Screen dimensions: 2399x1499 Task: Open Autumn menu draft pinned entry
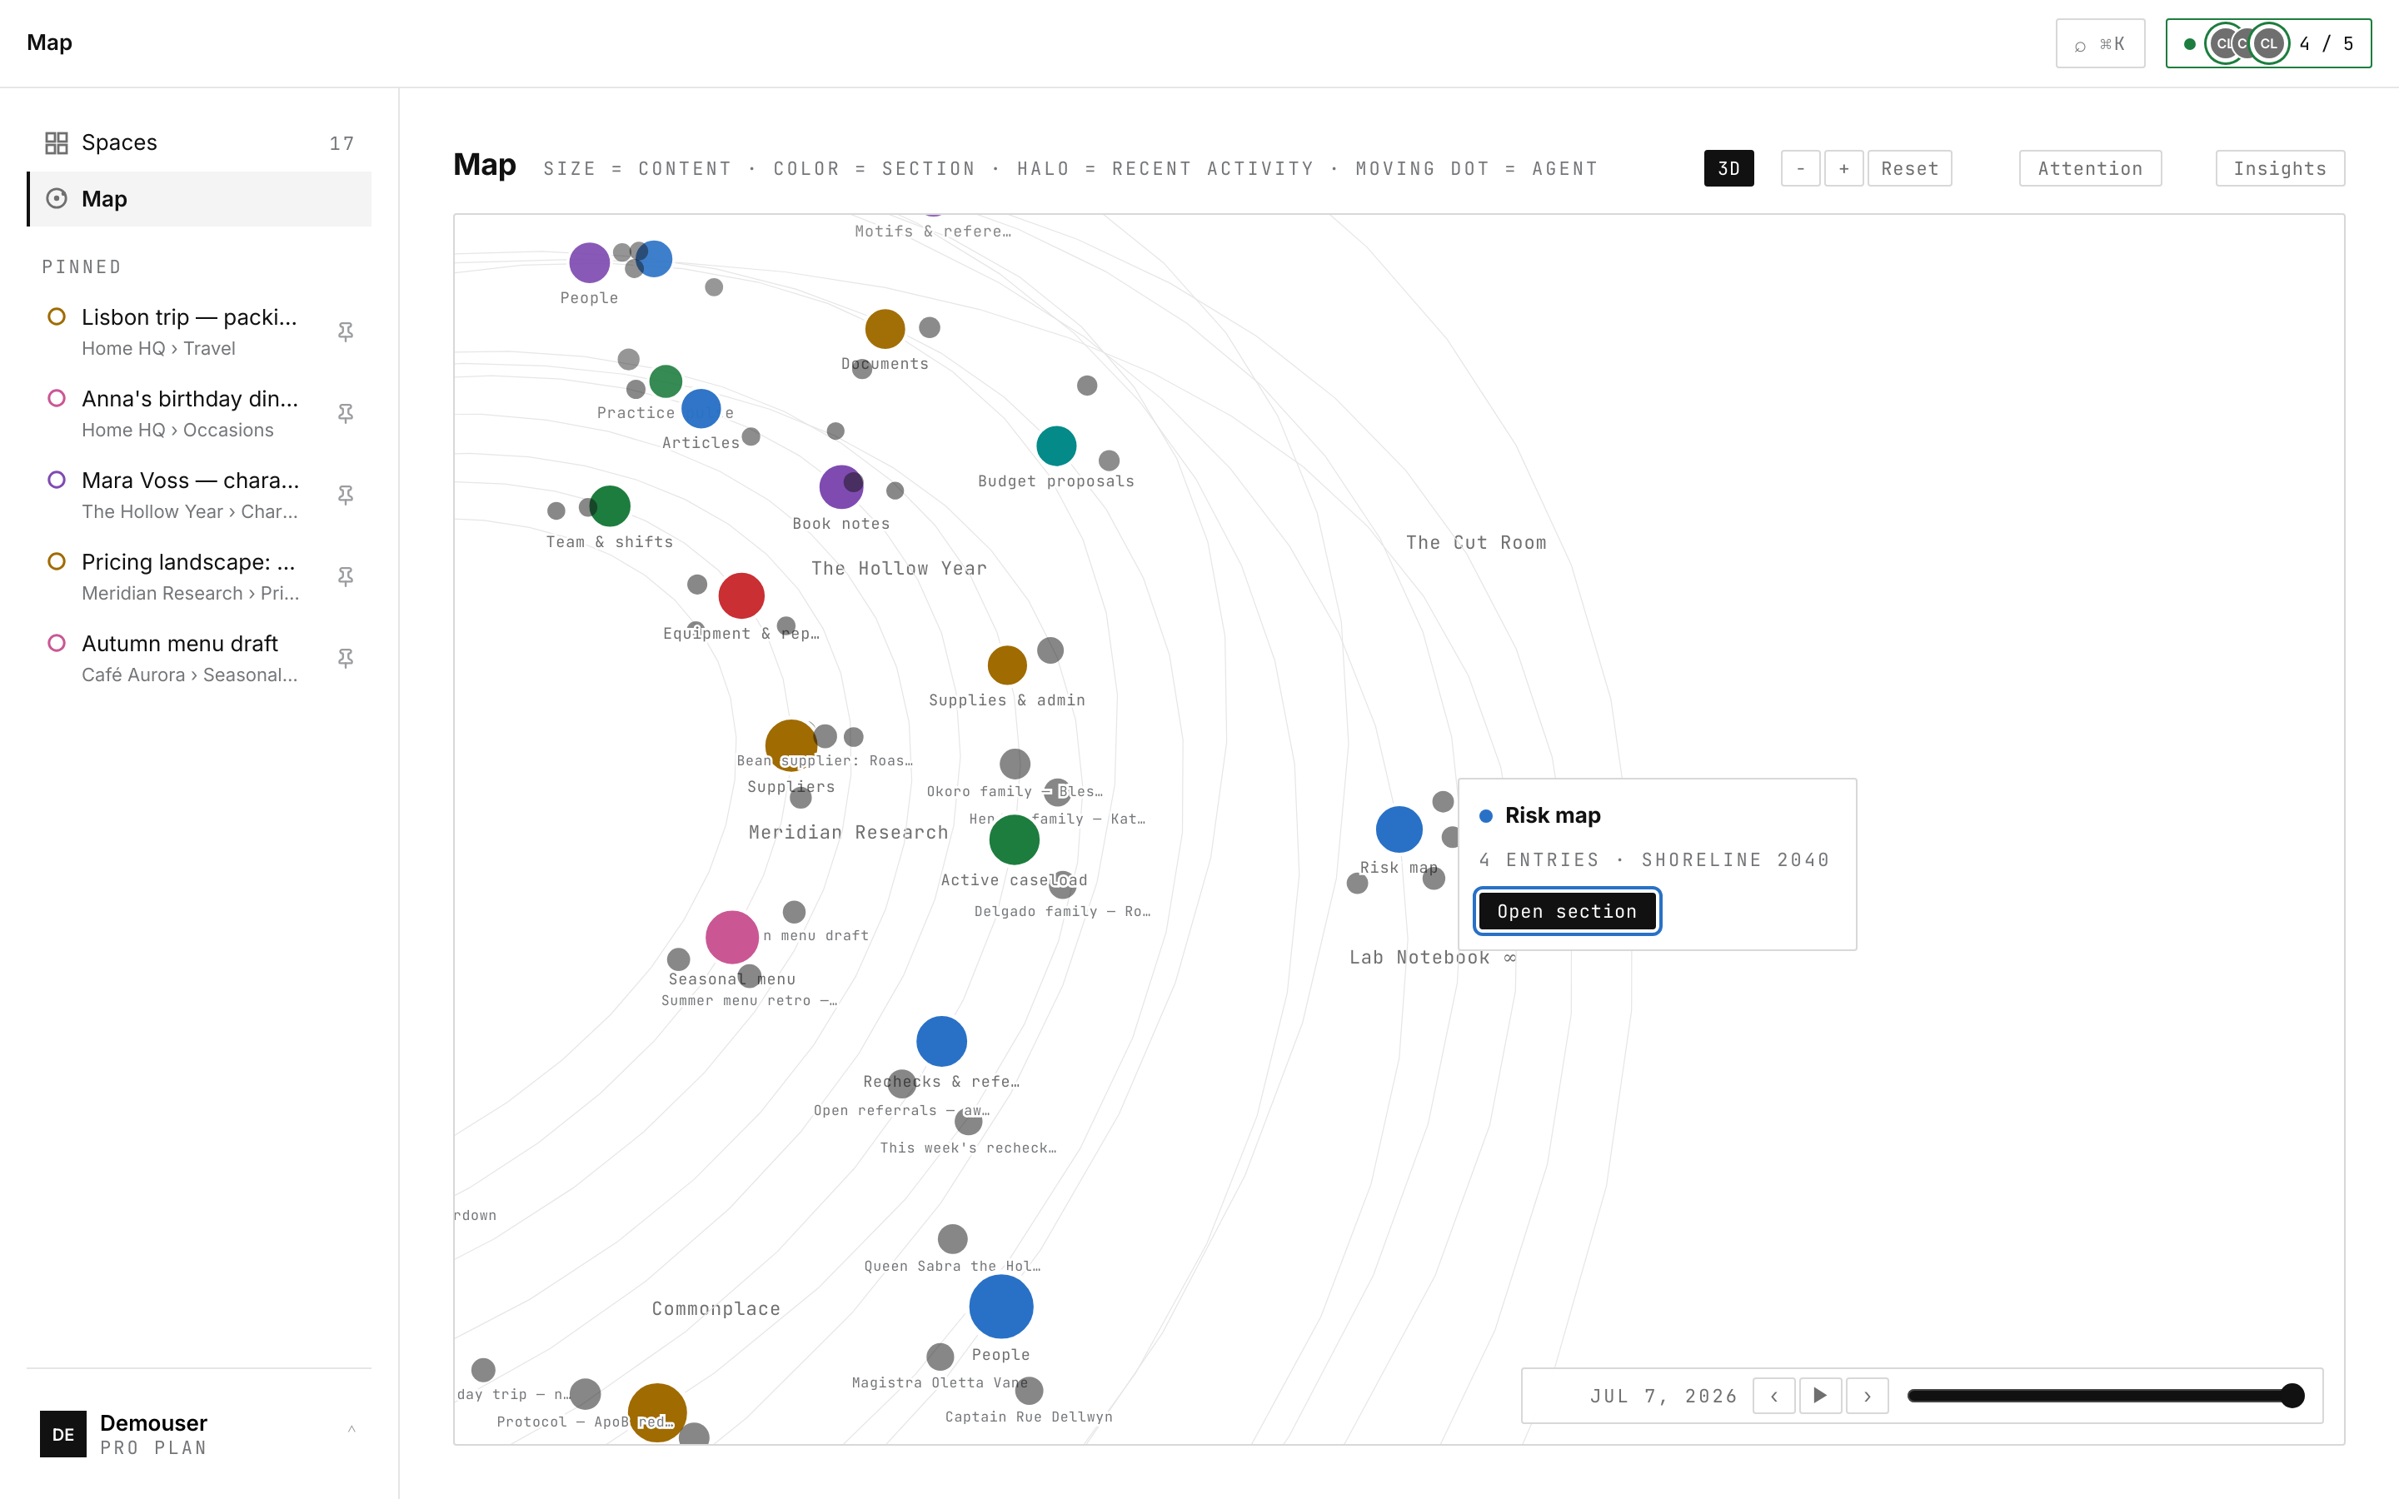point(198,658)
